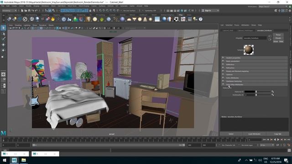Click the black Material ID color swatch
The height and width of the screenshot is (164, 292).
[x=250, y=92]
